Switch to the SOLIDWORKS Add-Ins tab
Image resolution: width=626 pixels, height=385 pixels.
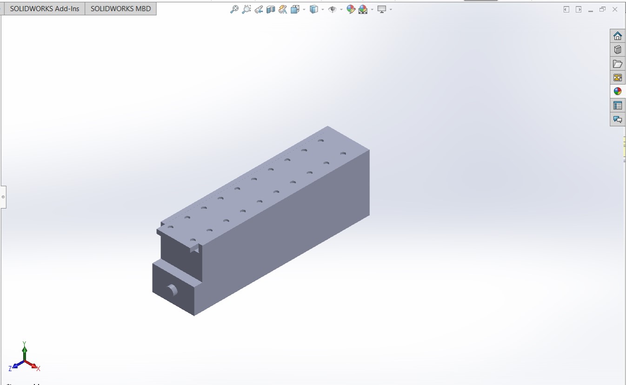point(44,9)
